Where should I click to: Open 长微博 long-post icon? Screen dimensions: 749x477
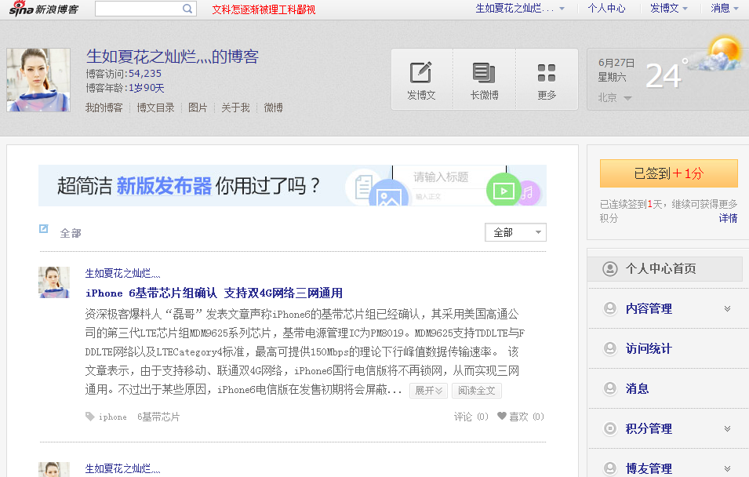[484, 73]
